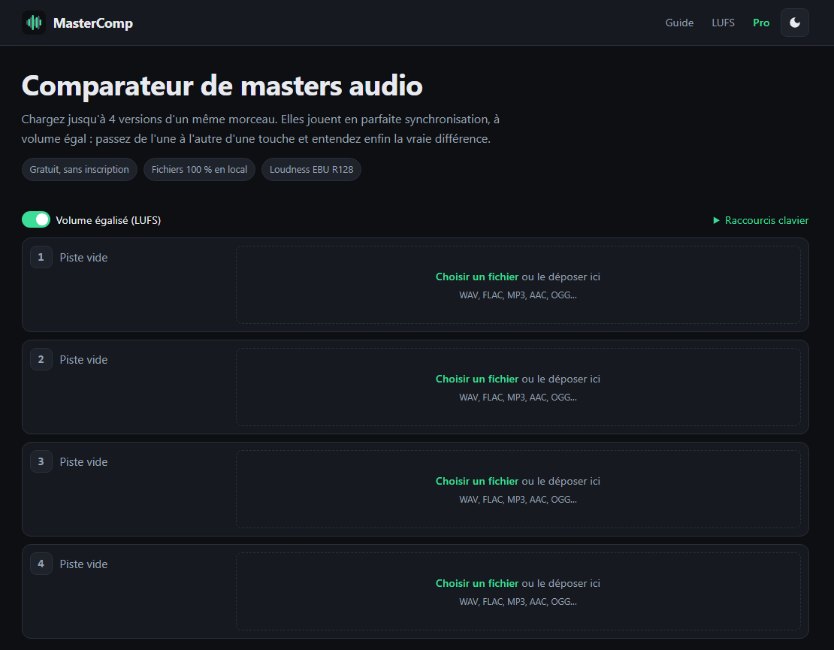Click the format list text in track 1 drop zone

[518, 295]
